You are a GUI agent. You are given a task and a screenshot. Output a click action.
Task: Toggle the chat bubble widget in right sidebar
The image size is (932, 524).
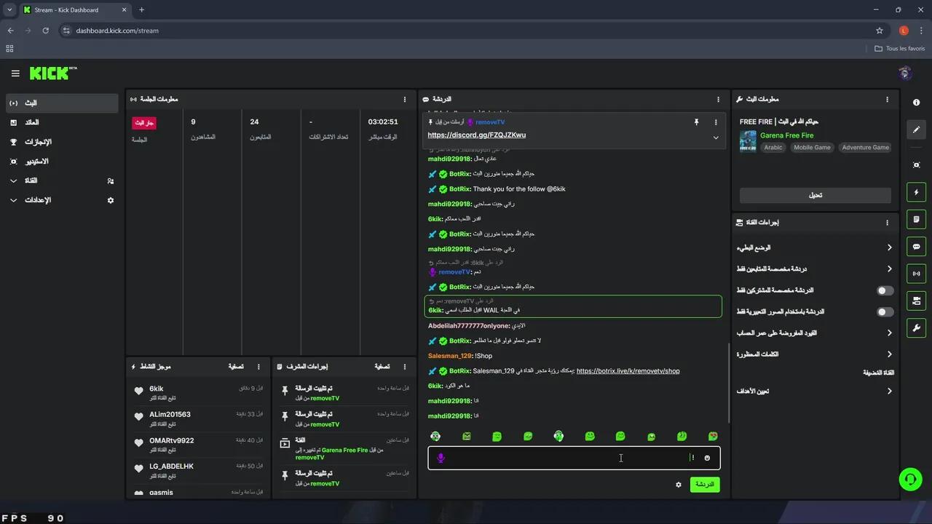pos(916,247)
